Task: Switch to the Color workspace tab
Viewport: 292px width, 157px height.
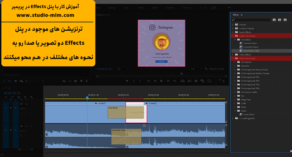Action: (x=126, y=8)
